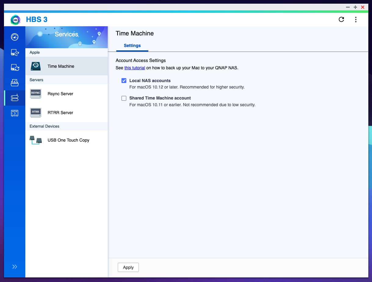
Task: Open the three-dot more options menu
Action: coord(356,20)
